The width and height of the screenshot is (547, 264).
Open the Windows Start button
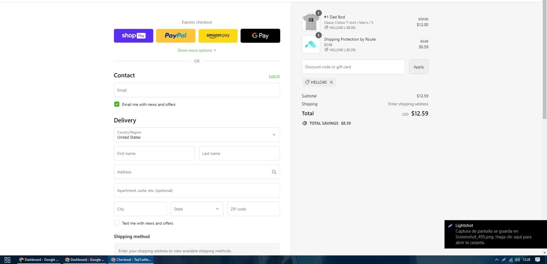[7, 260]
